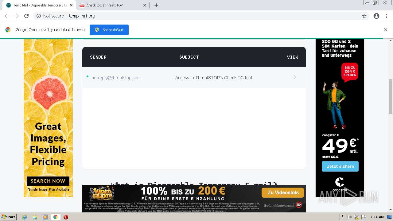Click the page vertical scrollbar thumb
The height and width of the screenshot is (221, 393).
click(391, 96)
